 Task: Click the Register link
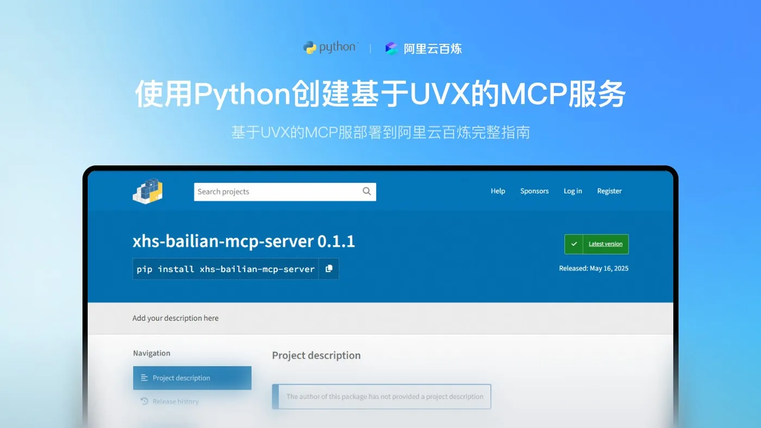click(609, 191)
